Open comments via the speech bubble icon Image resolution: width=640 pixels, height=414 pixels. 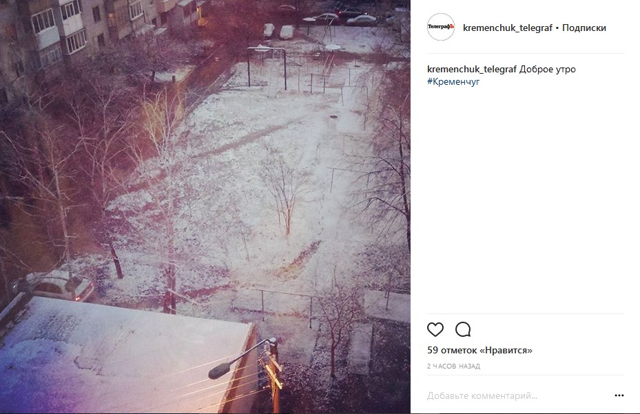click(463, 329)
